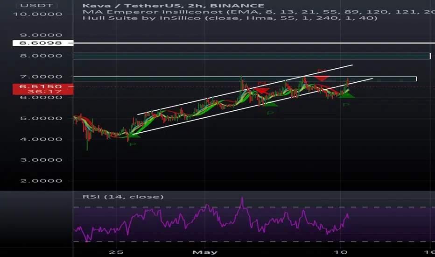The image size is (435, 257).
Task: Select the resistance rectangle near 7.0000
Action: point(245,79)
